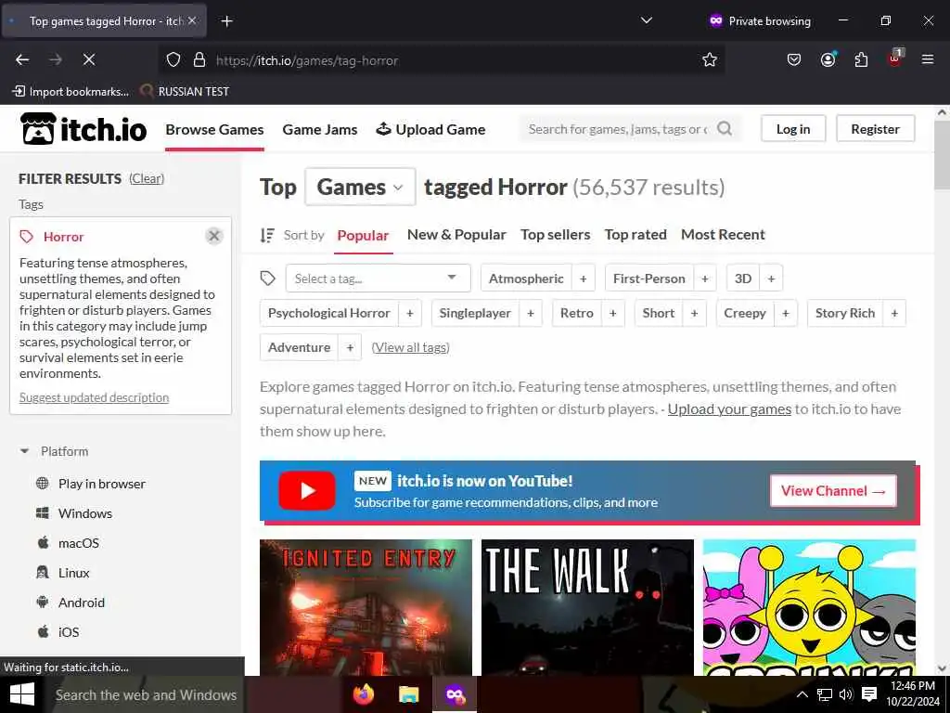Image resolution: width=950 pixels, height=713 pixels.
Task: Click the Play in browser globe icon
Action: pyautogui.click(x=43, y=483)
